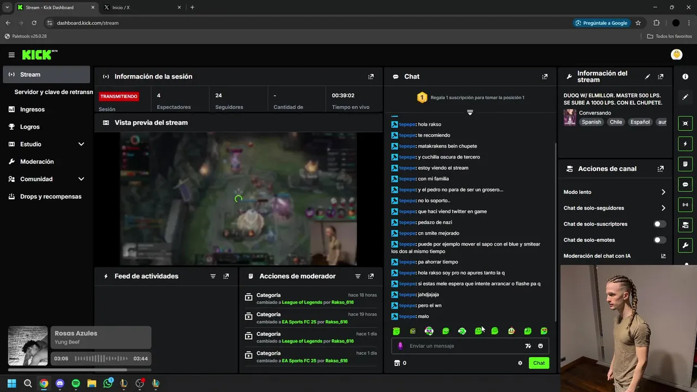Pop out the Acciones de canal panel

coord(661,169)
